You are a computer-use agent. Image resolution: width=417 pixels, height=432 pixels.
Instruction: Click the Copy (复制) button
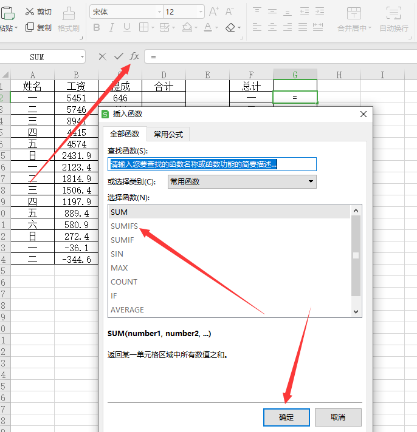point(38,27)
